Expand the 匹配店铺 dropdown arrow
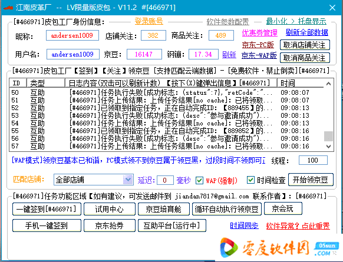The height and width of the screenshot is (262, 343). 128,180
